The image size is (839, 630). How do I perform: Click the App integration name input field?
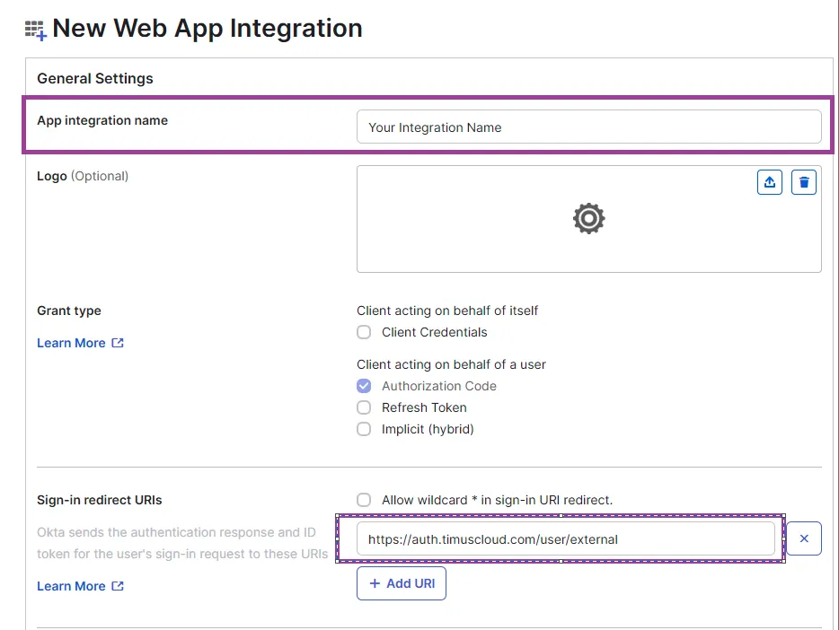point(588,127)
